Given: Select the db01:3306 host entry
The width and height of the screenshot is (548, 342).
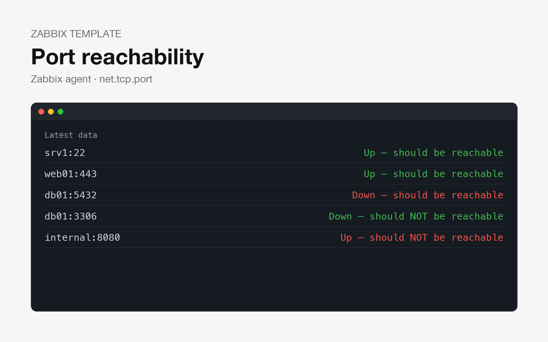Looking at the screenshot, I should tap(71, 216).
